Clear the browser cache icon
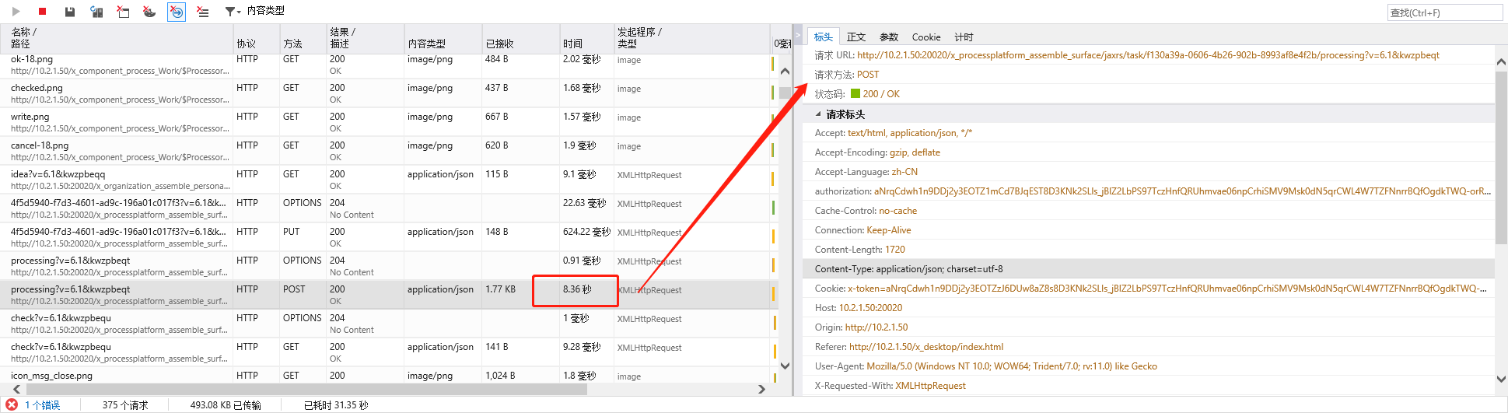 pos(123,12)
